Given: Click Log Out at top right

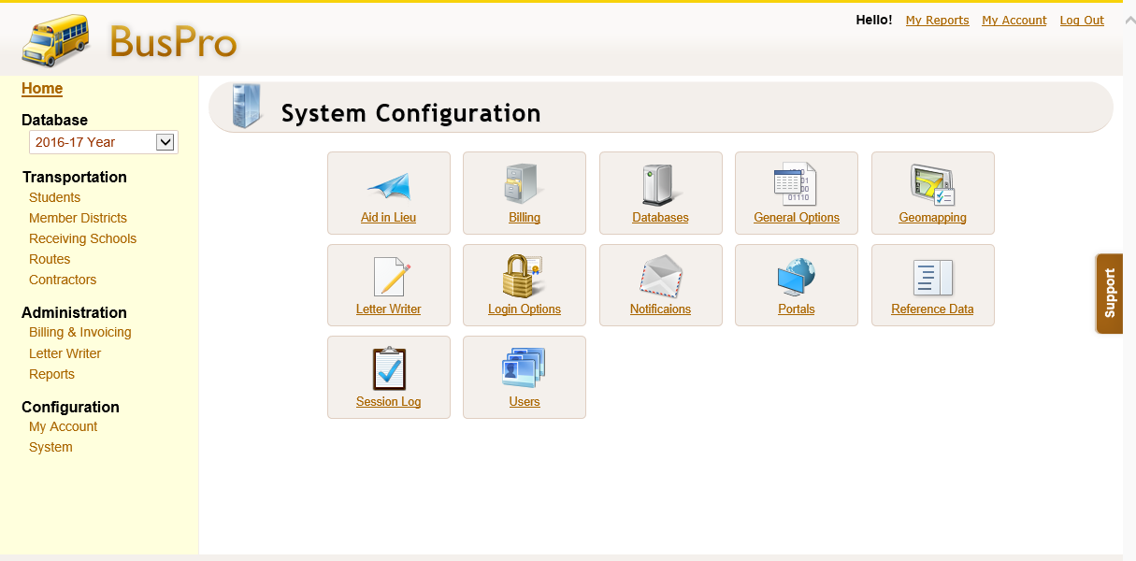Looking at the screenshot, I should 1082,20.
